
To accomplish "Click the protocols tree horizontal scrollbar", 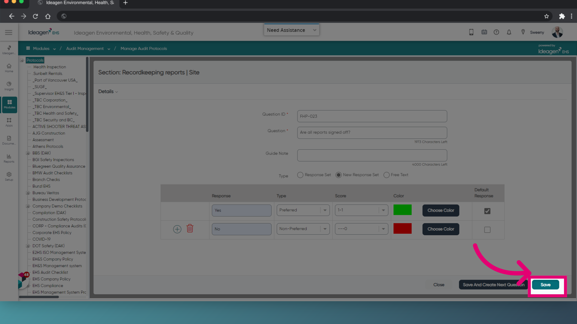I will click(39, 297).
